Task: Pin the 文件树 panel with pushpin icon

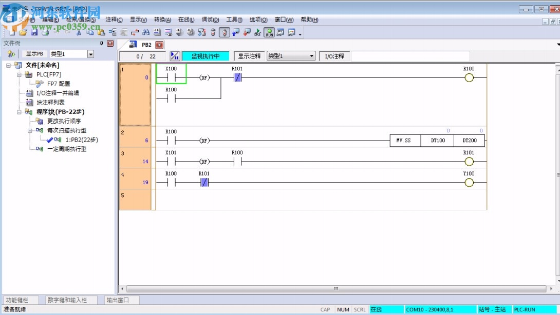Action: click(x=102, y=44)
